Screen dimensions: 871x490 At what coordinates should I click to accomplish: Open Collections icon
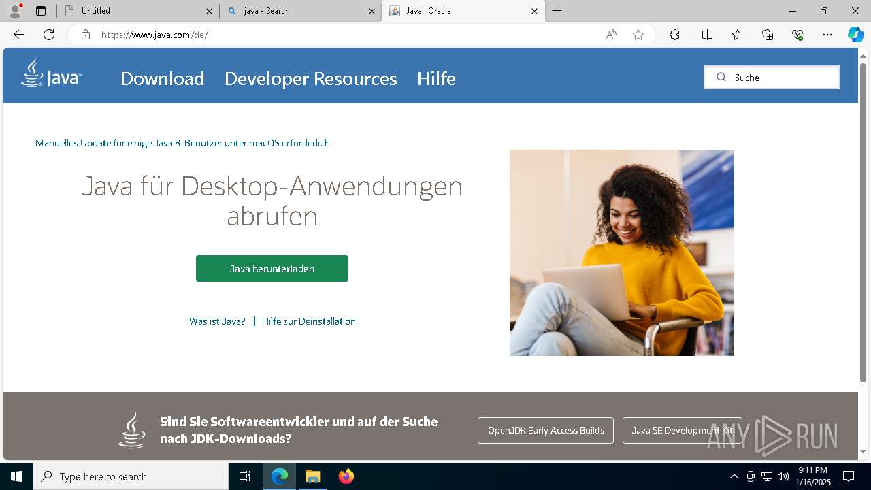pyautogui.click(x=768, y=35)
